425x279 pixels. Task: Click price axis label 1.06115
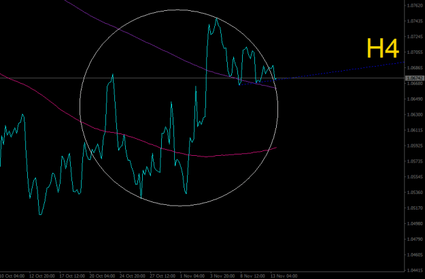pos(415,130)
